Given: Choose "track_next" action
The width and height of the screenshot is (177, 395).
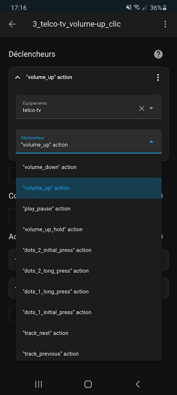Looking at the screenshot, I should (x=89, y=333).
